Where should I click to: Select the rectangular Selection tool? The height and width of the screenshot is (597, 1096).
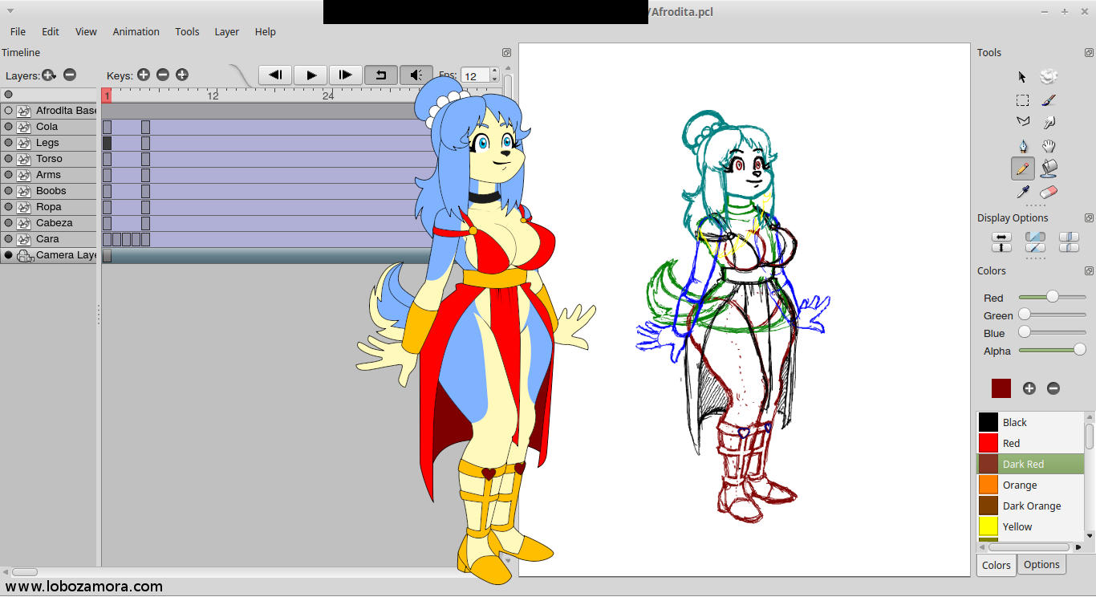(x=1022, y=100)
